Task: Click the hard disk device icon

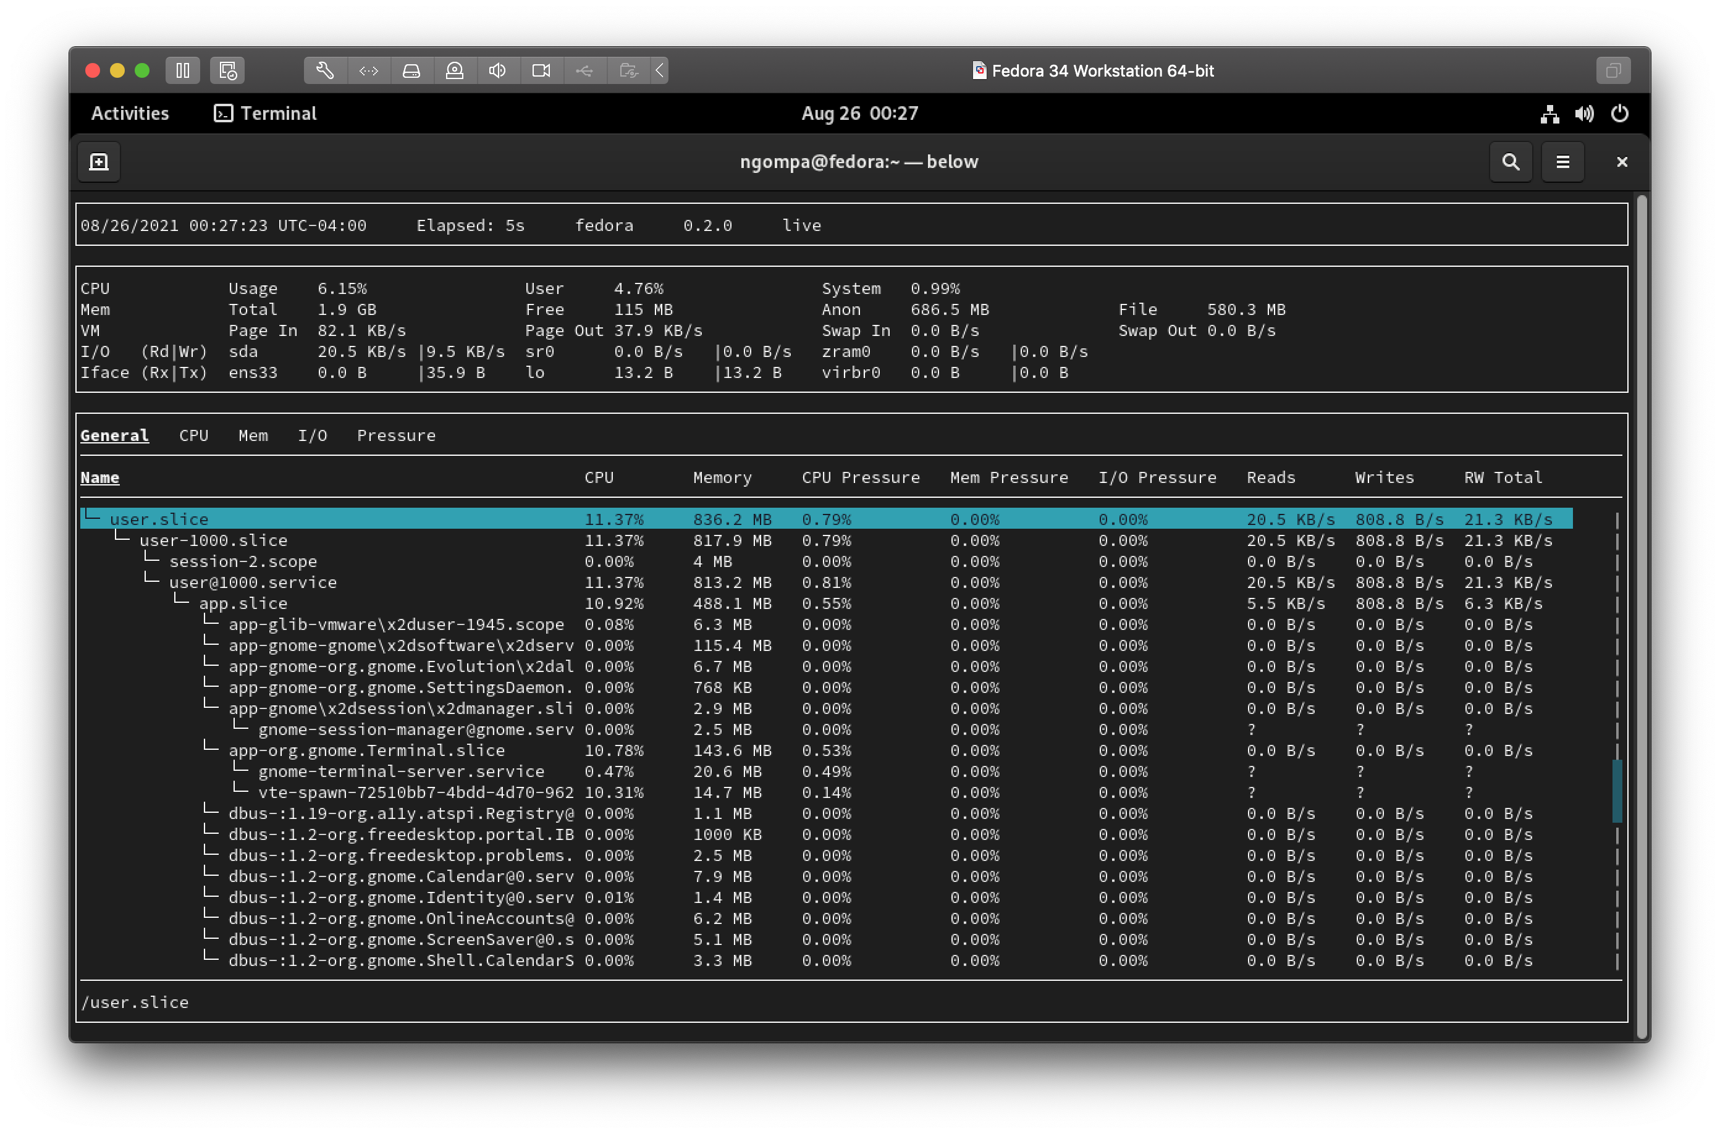Action: pos(411,70)
